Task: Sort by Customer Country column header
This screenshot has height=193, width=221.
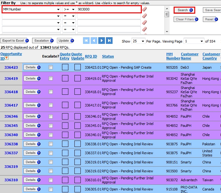Action: point(211,56)
